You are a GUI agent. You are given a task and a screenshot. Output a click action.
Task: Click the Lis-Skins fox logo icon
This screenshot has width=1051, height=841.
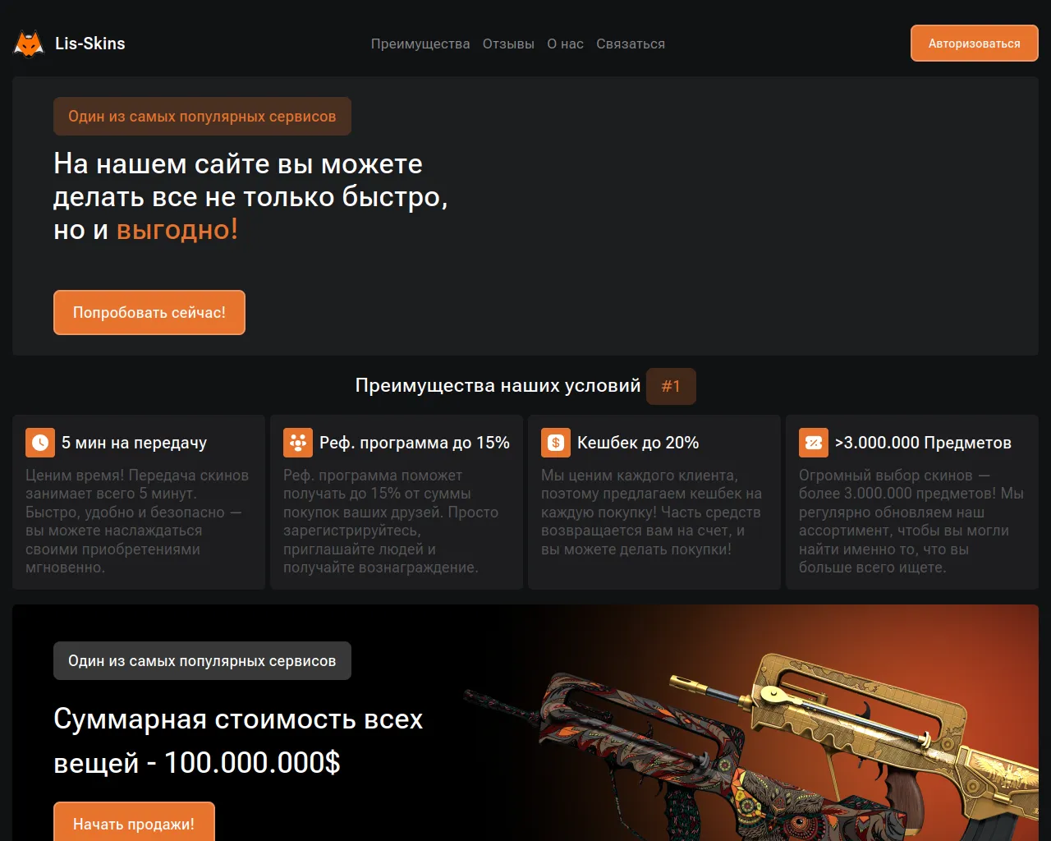pyautogui.click(x=29, y=44)
